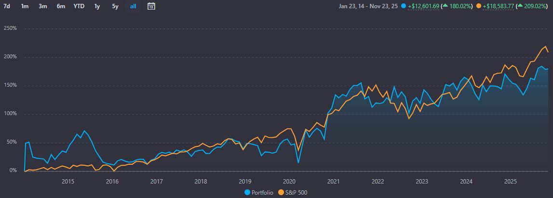The image size is (553, 198).
Task: Select the 5y time range
Action: pos(115,6)
